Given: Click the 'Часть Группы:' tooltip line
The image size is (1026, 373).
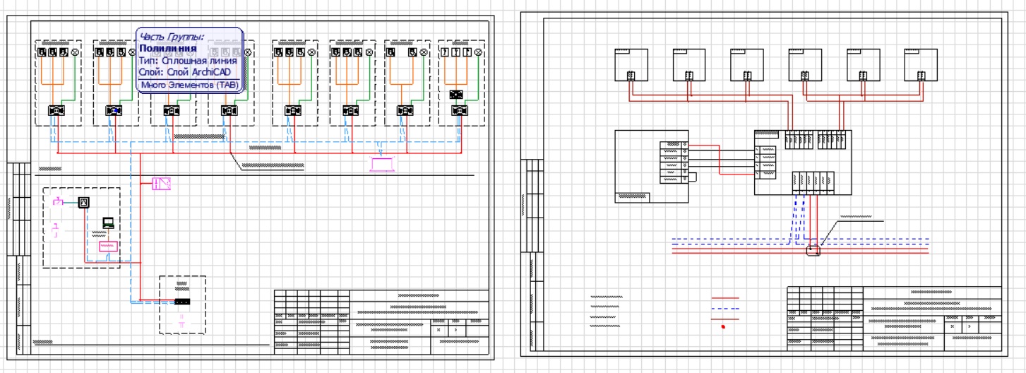Looking at the screenshot, I should [172, 36].
